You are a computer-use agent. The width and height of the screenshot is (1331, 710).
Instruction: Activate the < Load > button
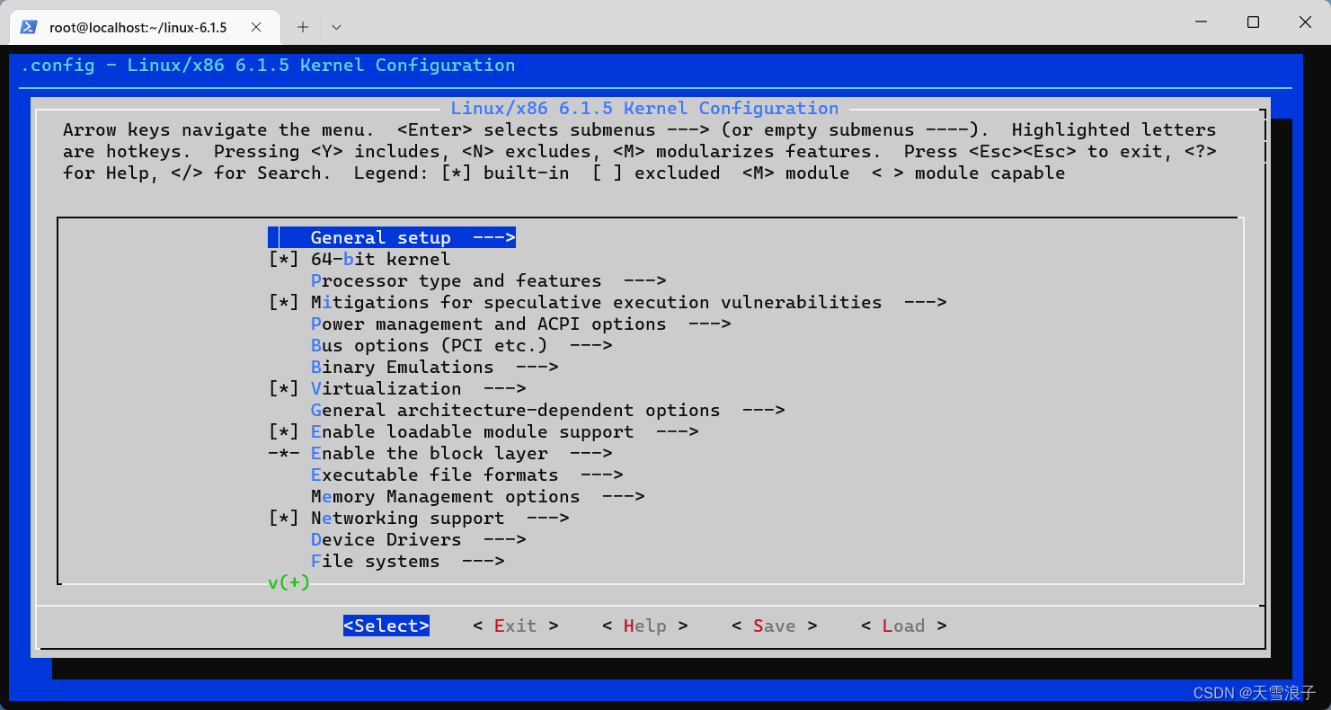click(x=904, y=626)
